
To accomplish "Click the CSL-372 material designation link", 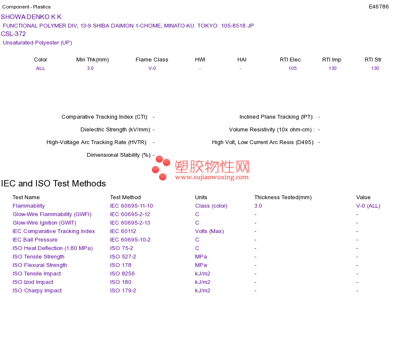I will pyautogui.click(x=14, y=34).
